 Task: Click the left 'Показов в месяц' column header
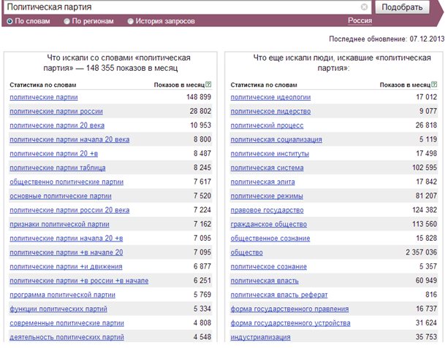click(180, 85)
